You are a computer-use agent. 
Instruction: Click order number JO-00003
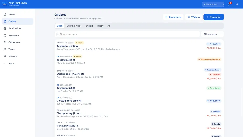(x=76, y=110)
